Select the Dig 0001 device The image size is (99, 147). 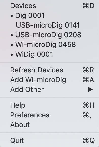49,16
